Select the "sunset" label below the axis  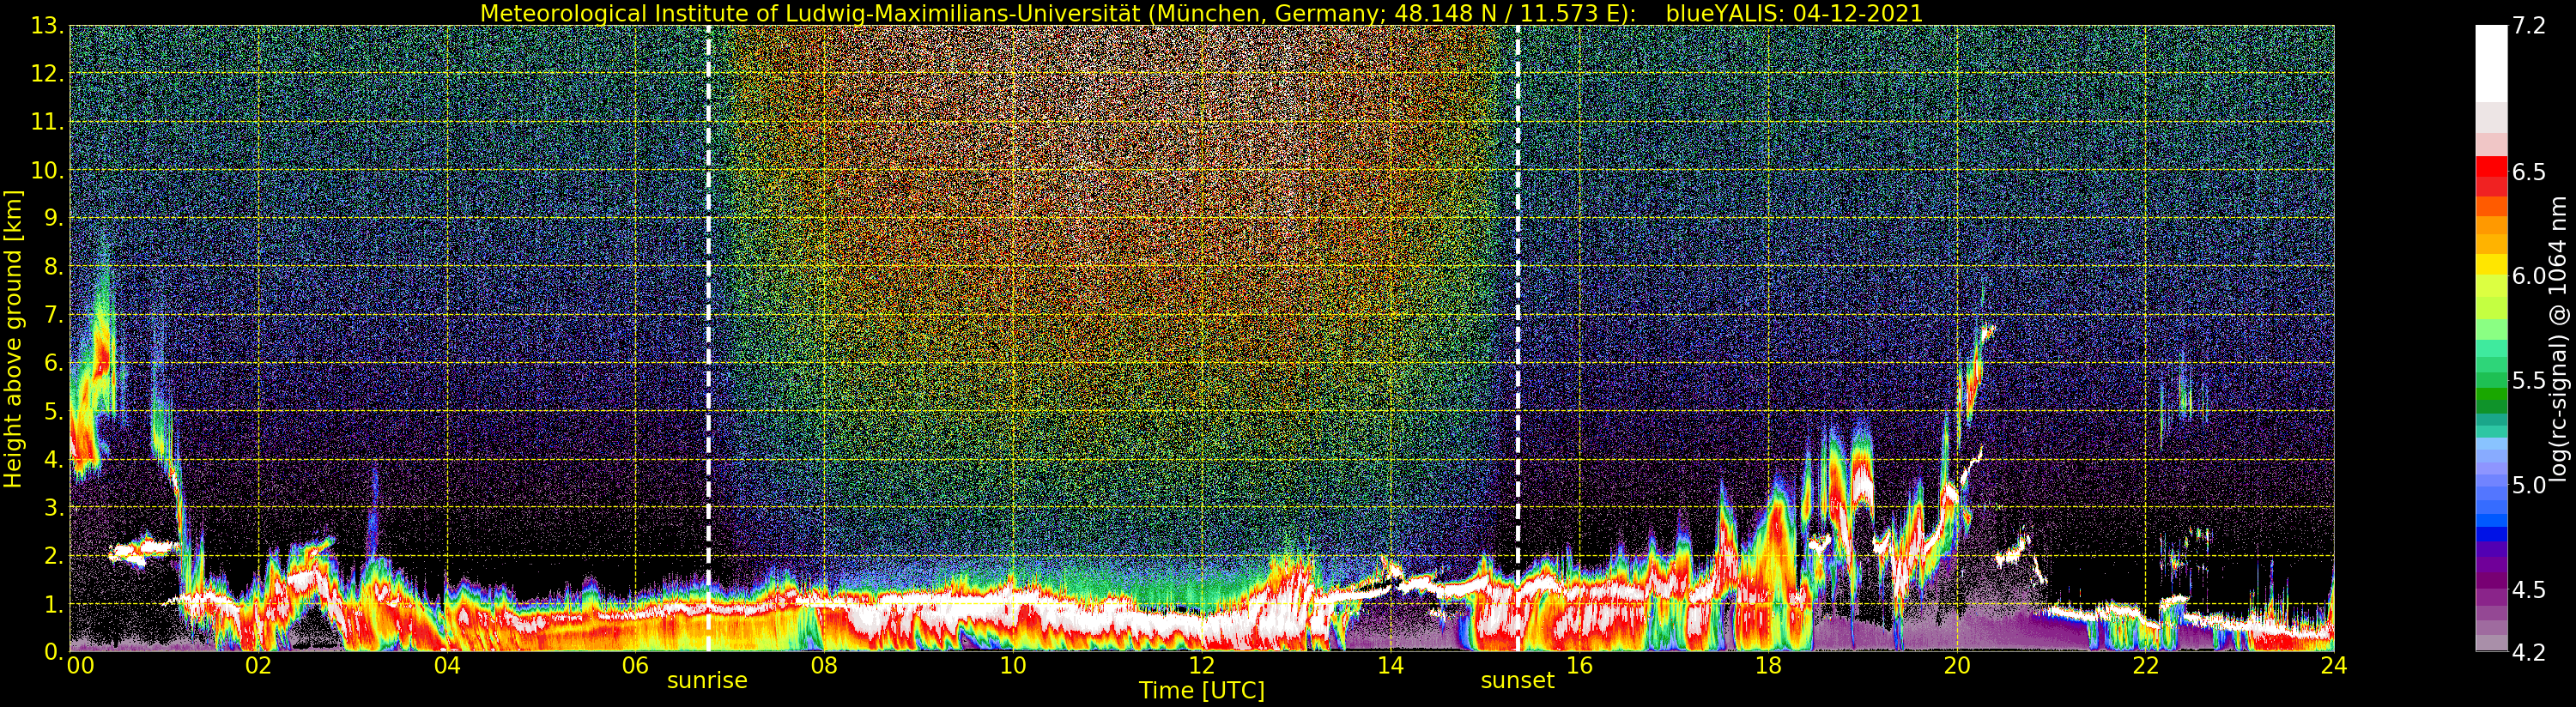(1517, 681)
